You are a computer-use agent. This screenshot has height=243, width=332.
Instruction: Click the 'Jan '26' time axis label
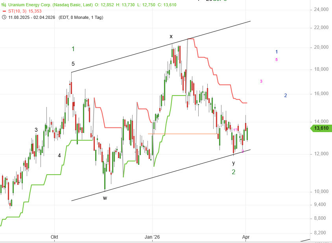coord(152,237)
